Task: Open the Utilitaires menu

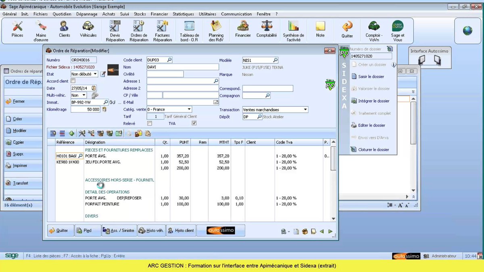Action: tap(207, 14)
